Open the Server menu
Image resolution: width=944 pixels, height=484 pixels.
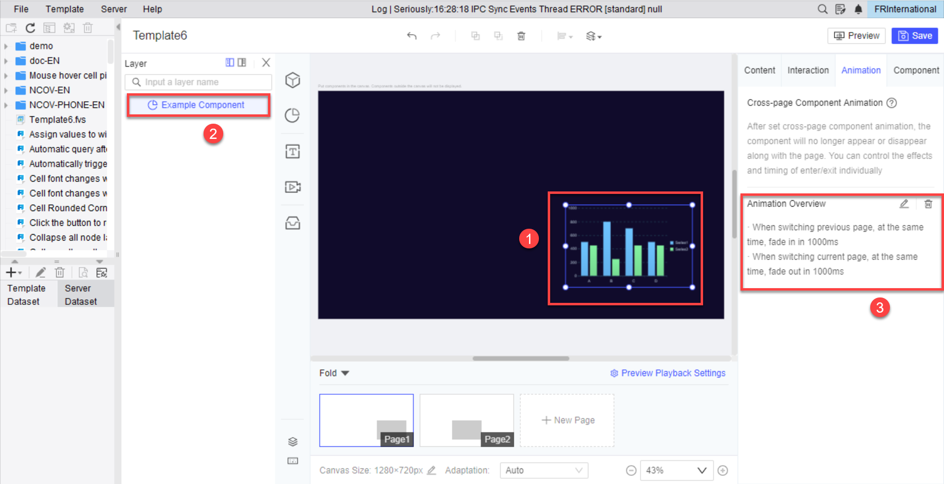(x=114, y=9)
